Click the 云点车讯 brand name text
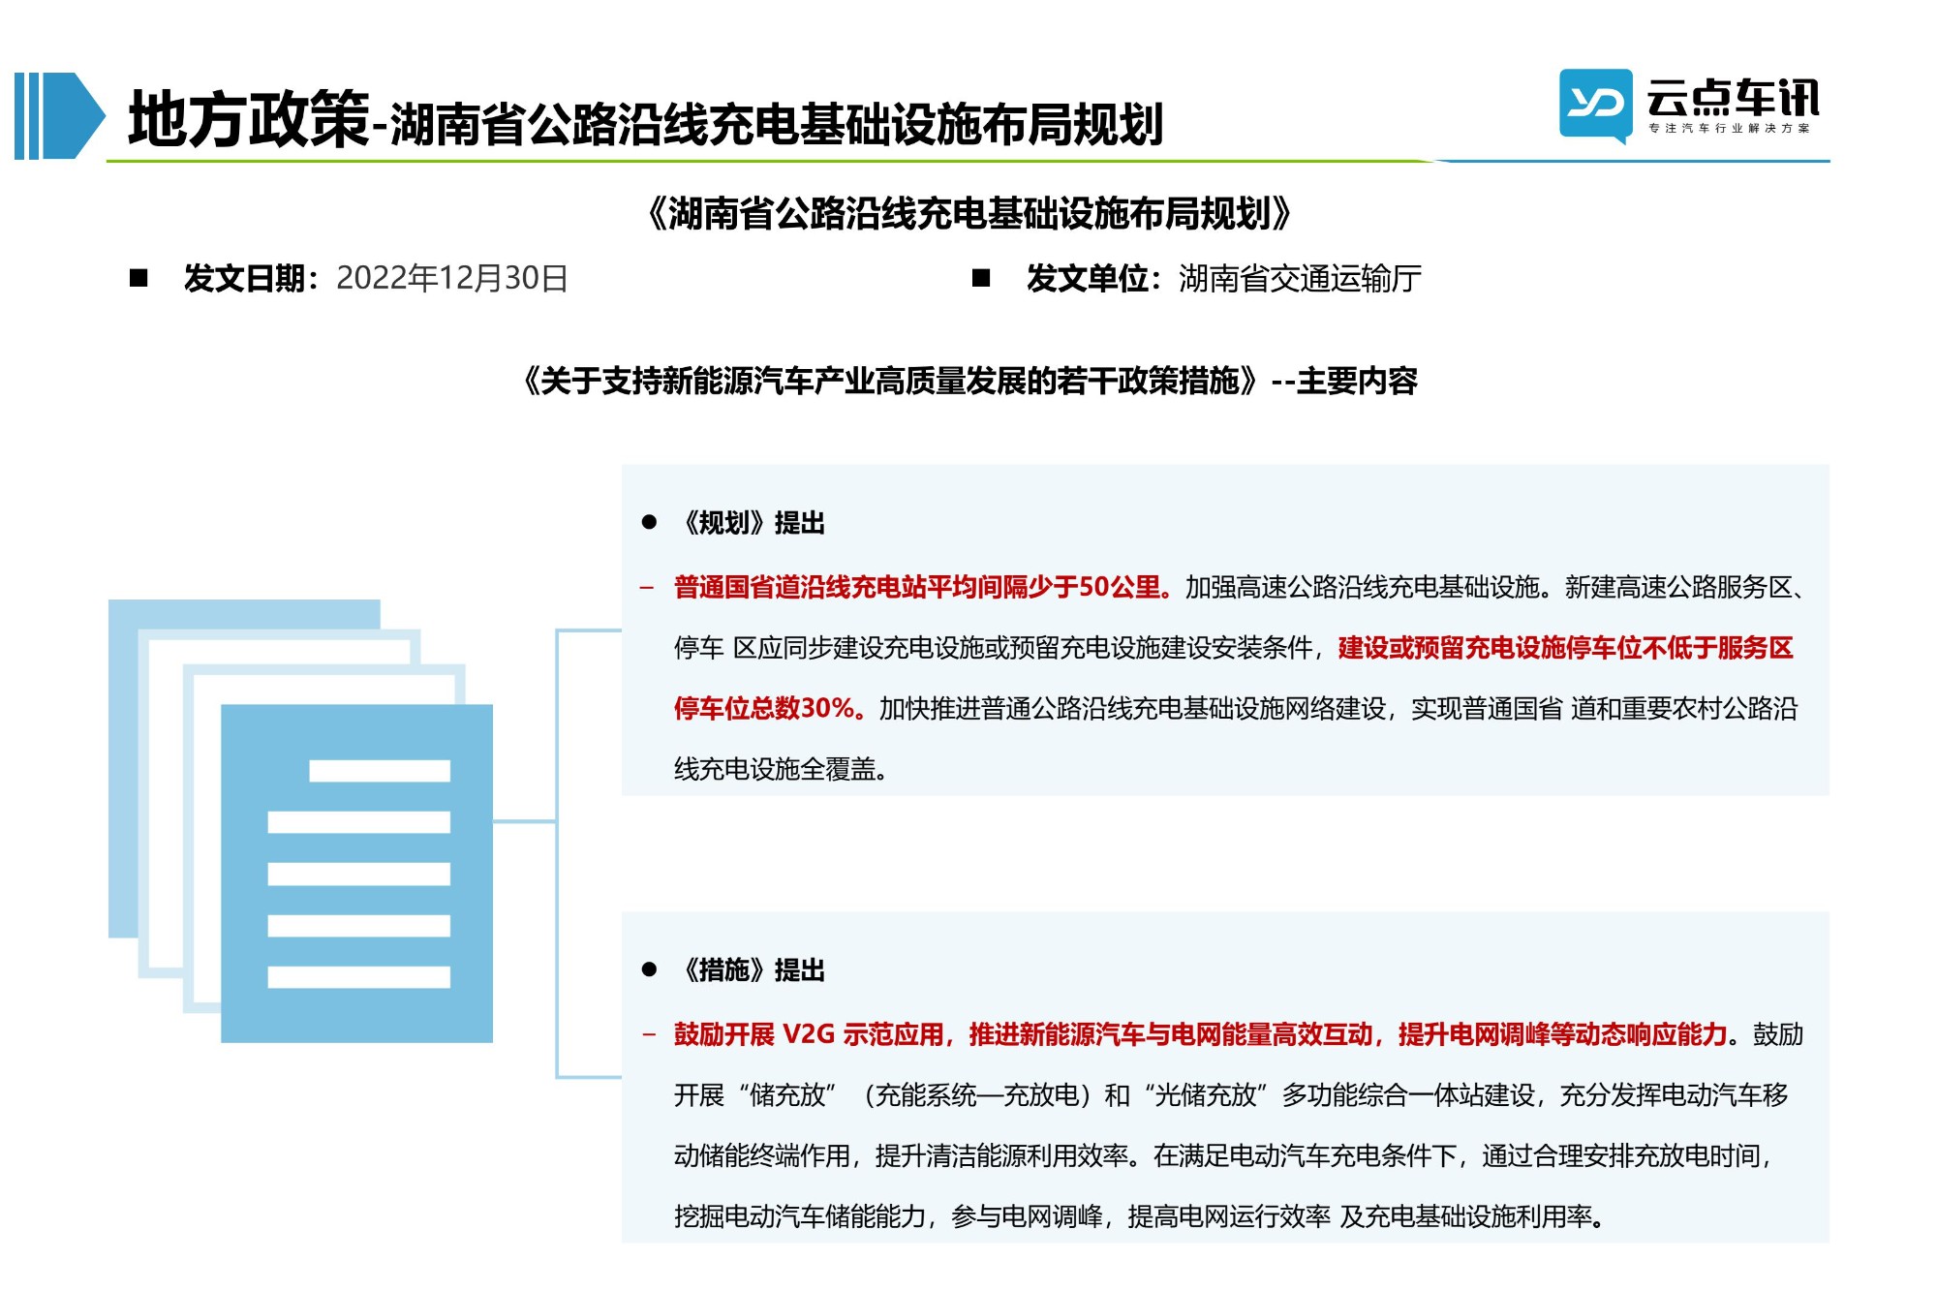The width and height of the screenshot is (1937, 1291). (1733, 97)
